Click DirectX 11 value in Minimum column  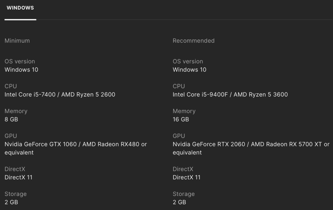(x=19, y=177)
